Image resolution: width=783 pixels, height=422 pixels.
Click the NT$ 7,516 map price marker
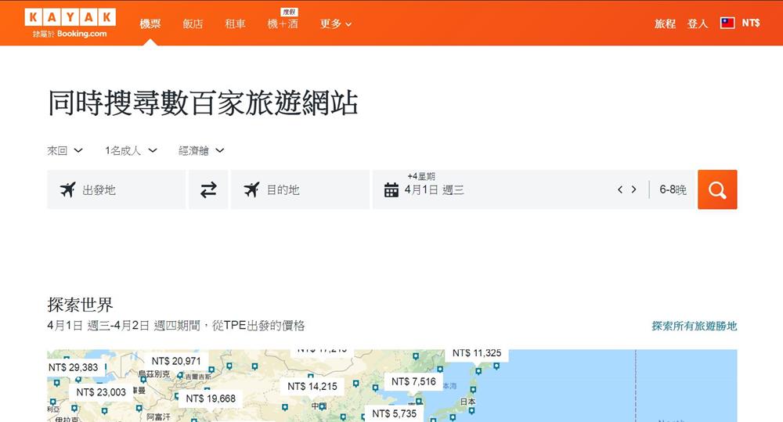point(413,382)
